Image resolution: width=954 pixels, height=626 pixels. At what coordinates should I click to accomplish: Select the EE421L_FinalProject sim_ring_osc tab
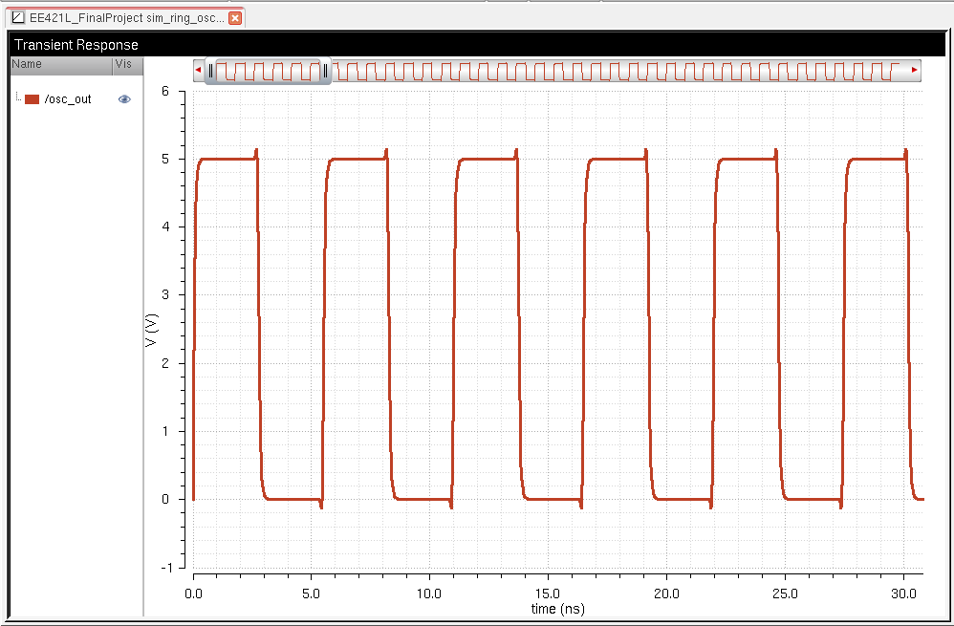pos(126,17)
